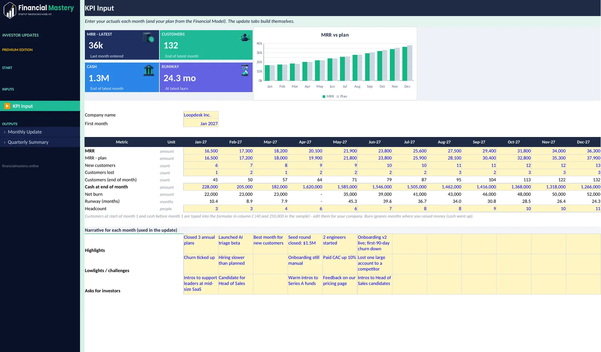Click the Customers card value 132
This screenshot has height=352, width=601.
point(171,45)
